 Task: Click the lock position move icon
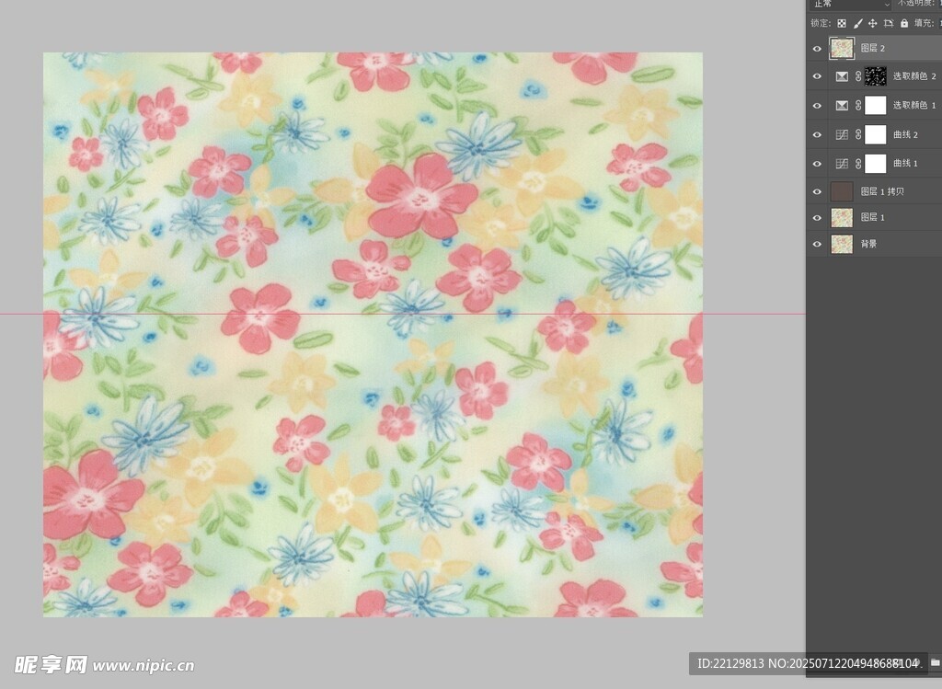pyautogui.click(x=872, y=23)
